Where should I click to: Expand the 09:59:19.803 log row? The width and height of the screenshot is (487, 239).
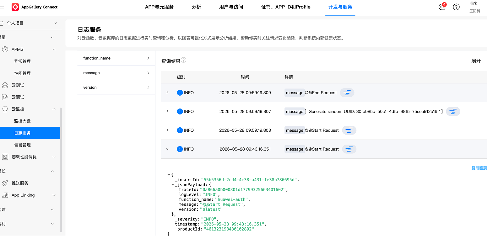(167, 130)
